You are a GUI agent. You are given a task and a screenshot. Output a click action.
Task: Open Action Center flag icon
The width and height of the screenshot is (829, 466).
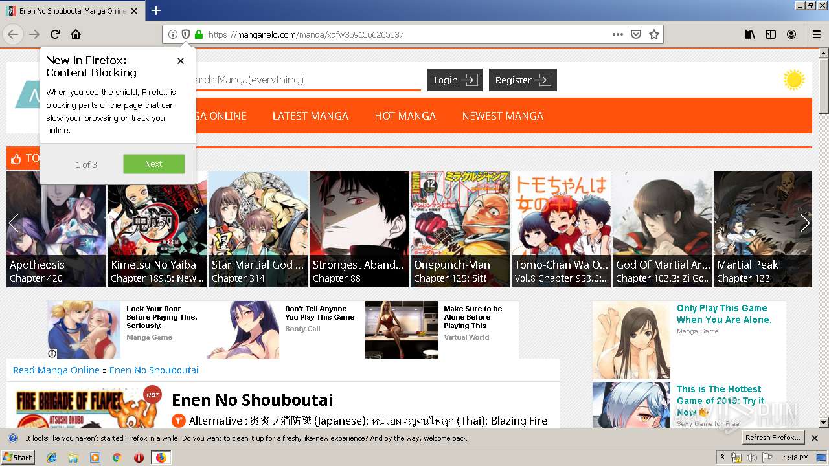coord(767,458)
